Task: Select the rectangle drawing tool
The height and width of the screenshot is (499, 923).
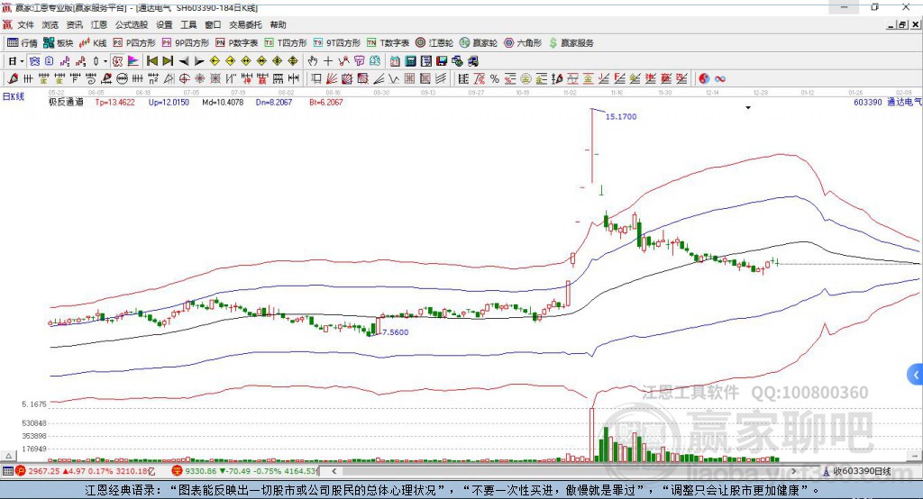Action: point(316,79)
